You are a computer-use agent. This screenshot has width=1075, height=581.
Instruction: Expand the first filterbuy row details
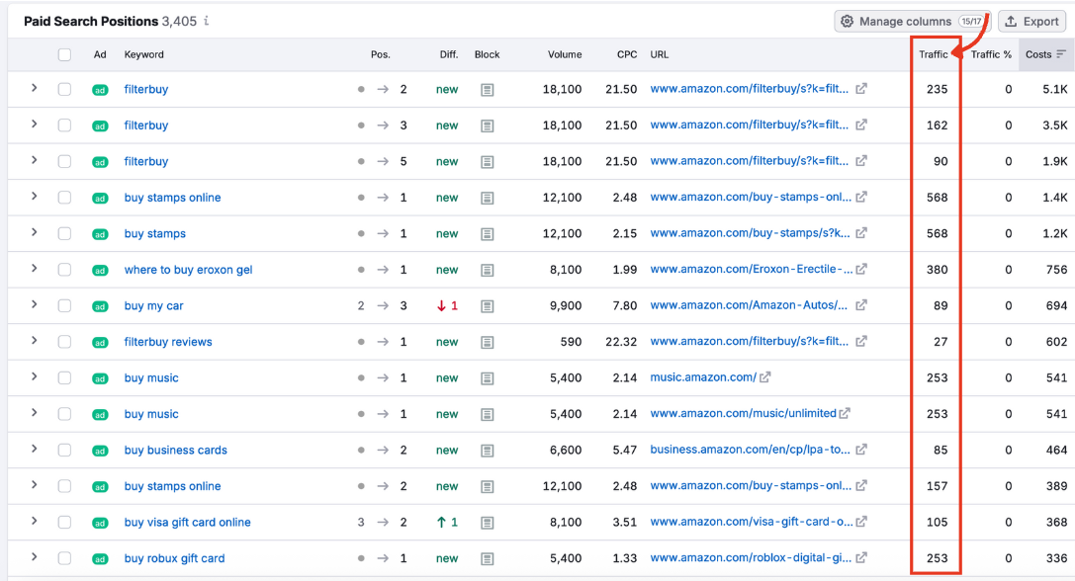coord(34,89)
